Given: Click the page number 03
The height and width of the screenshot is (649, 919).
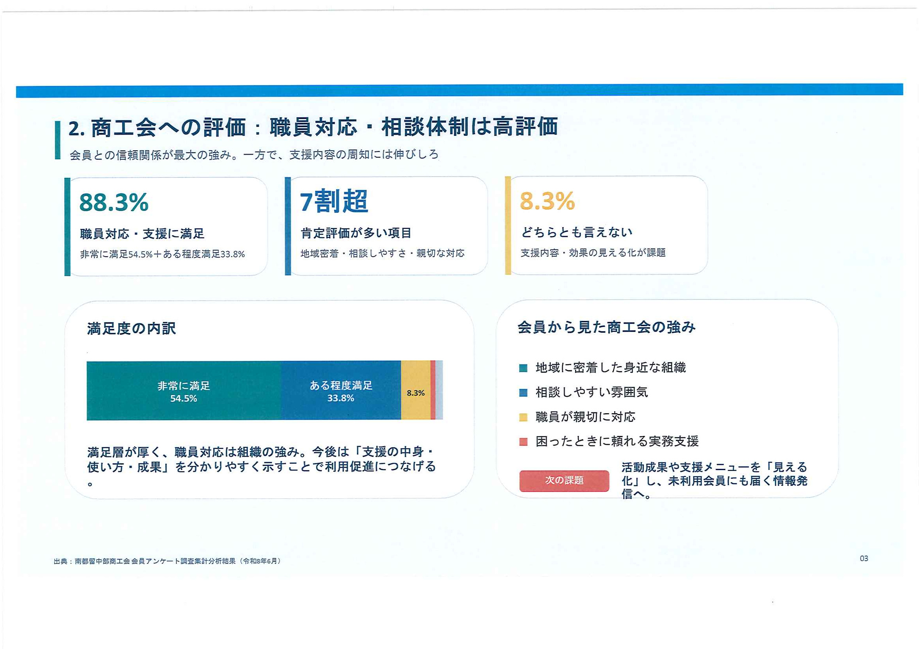Looking at the screenshot, I should pos(864,559).
